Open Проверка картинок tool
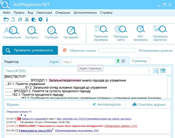Screen dimensions: 175x138 click(160, 33)
